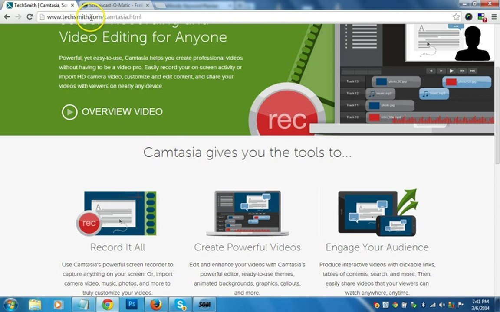Click the network signal bars tray icon
The height and width of the screenshot is (312, 500).
click(433, 305)
